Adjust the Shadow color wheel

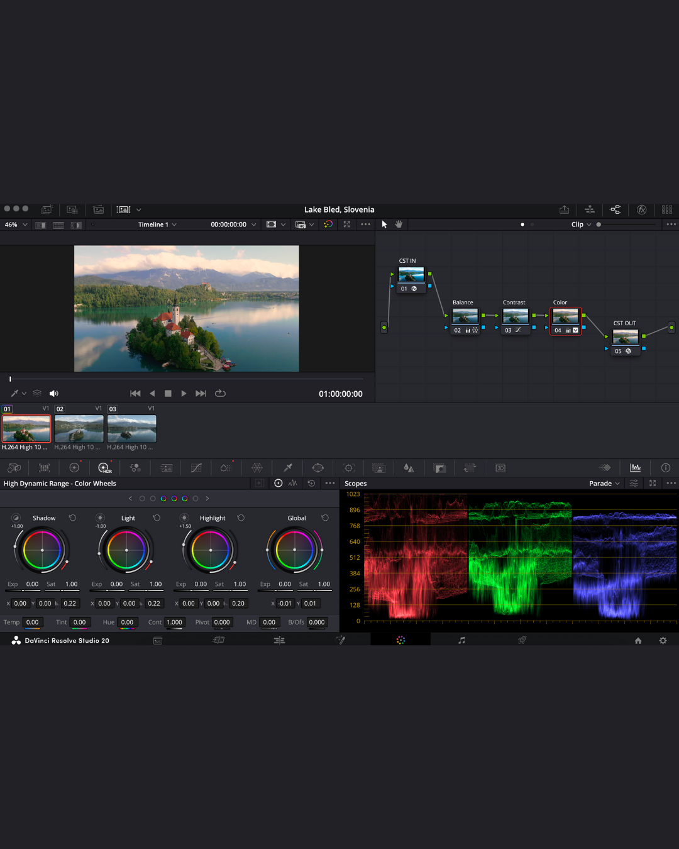tap(41, 550)
